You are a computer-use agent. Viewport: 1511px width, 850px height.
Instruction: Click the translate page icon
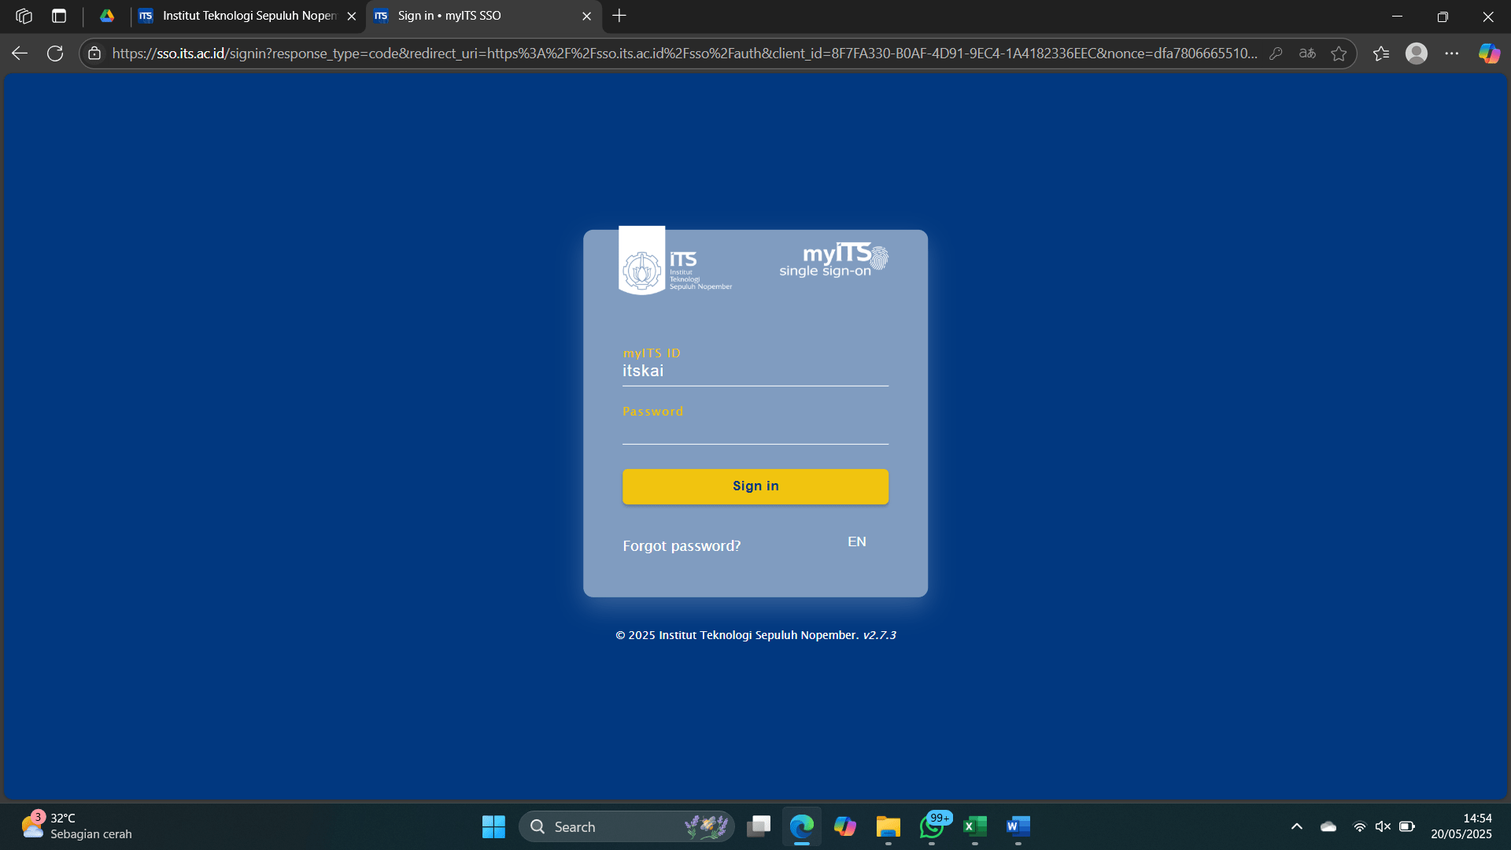(1307, 54)
